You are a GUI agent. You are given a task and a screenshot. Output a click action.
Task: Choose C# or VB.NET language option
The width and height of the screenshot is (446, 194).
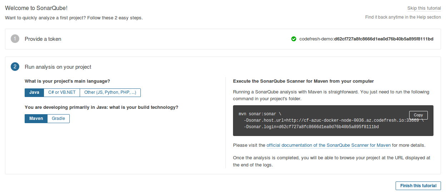[62, 92]
